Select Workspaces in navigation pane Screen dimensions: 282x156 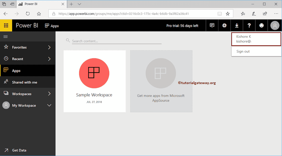[28, 94]
